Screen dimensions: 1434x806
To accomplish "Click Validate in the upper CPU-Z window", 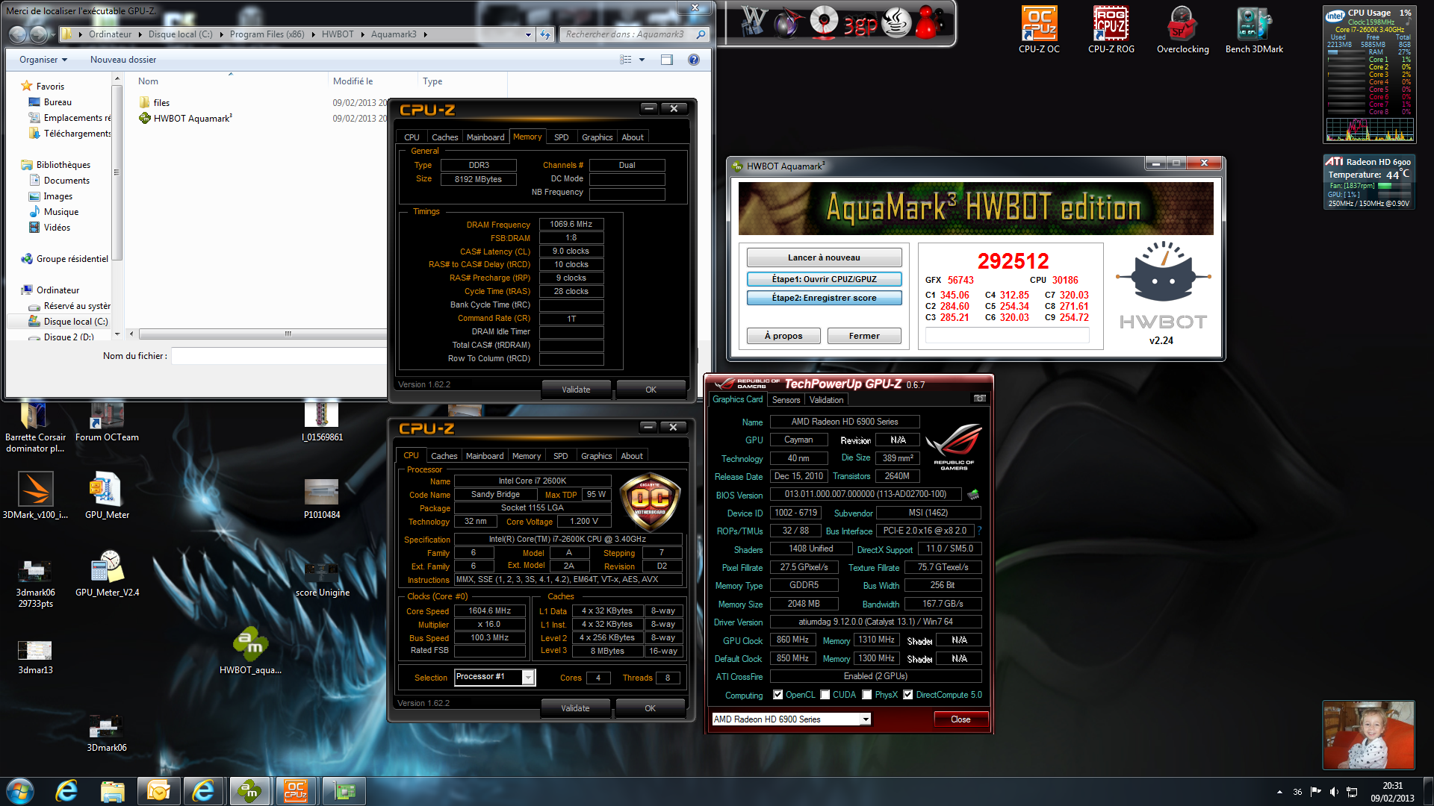I will (x=576, y=390).
